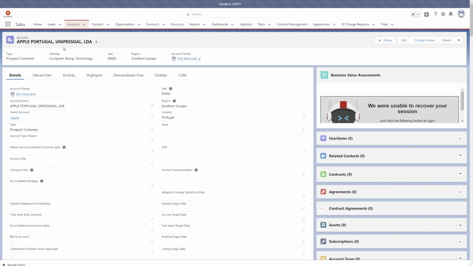The image size is (473, 266).
Task: Click the notifications bell icon
Action: pyautogui.click(x=451, y=14)
